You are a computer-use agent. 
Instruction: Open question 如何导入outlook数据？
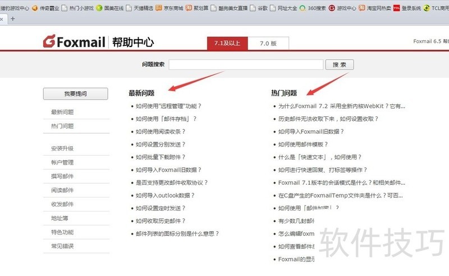point(165,195)
